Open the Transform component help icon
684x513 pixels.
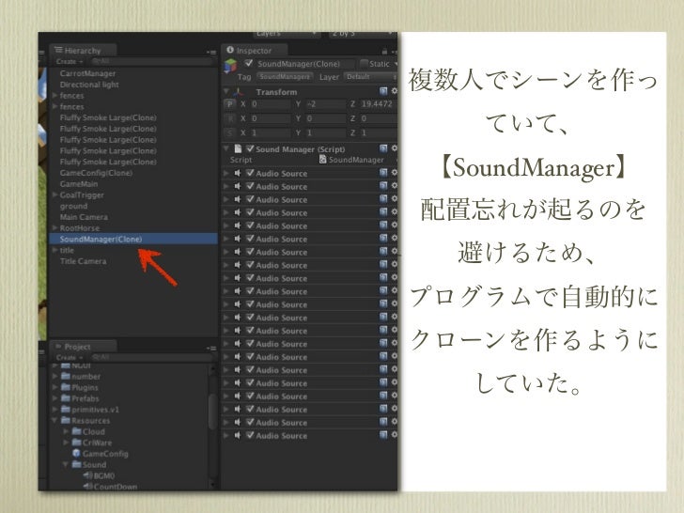click(x=383, y=92)
